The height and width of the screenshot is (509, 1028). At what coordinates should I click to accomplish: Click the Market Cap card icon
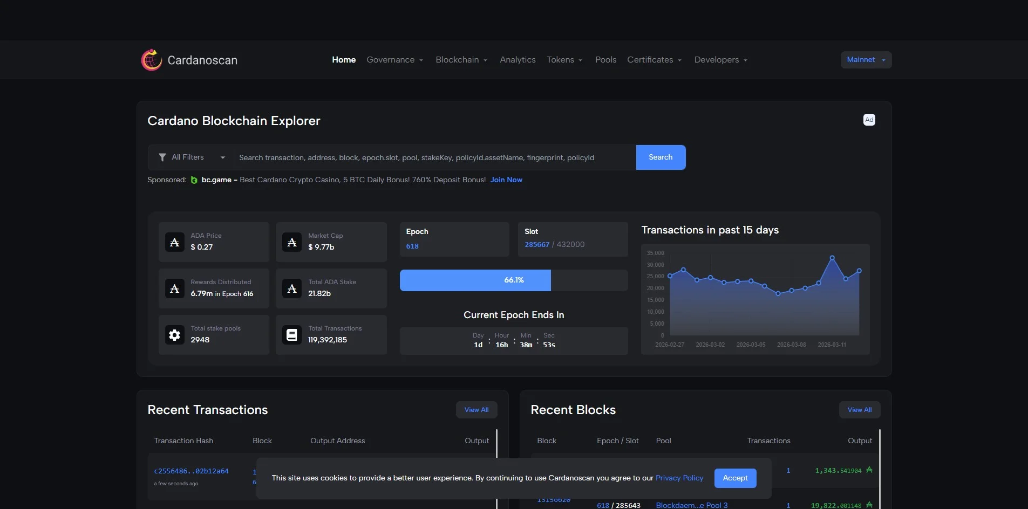pos(292,242)
